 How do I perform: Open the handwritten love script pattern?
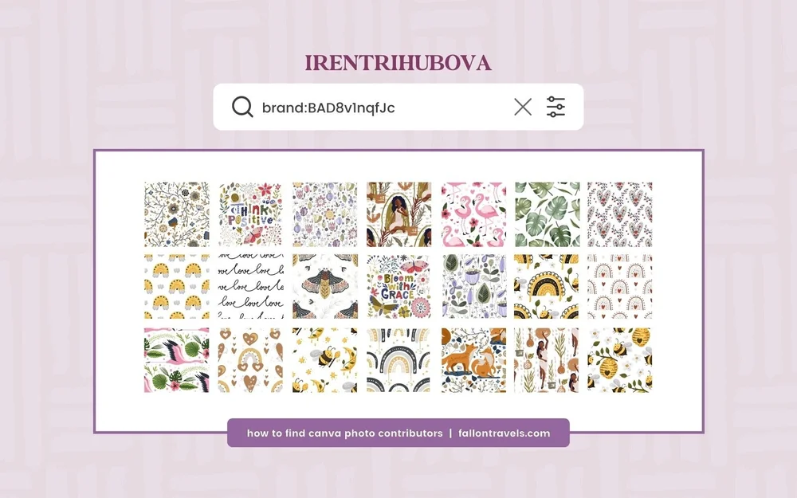click(250, 287)
